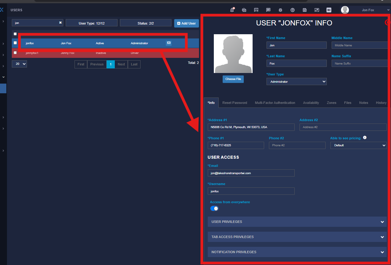Open the Status 2/2 filter
The width and height of the screenshot is (391, 265).
(x=146, y=23)
